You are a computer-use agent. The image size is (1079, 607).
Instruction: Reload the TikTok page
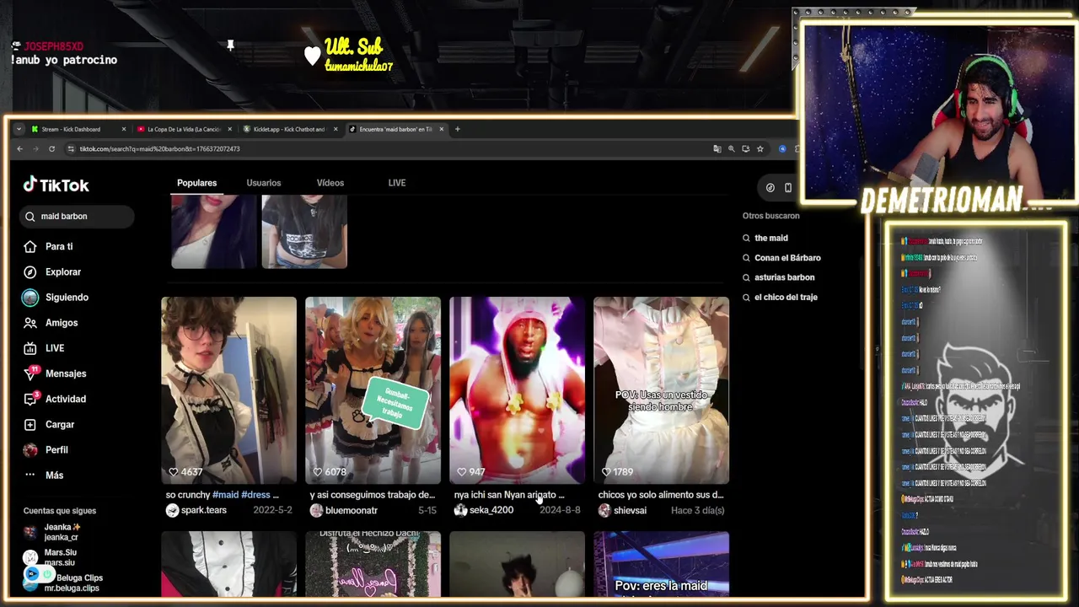click(x=51, y=148)
